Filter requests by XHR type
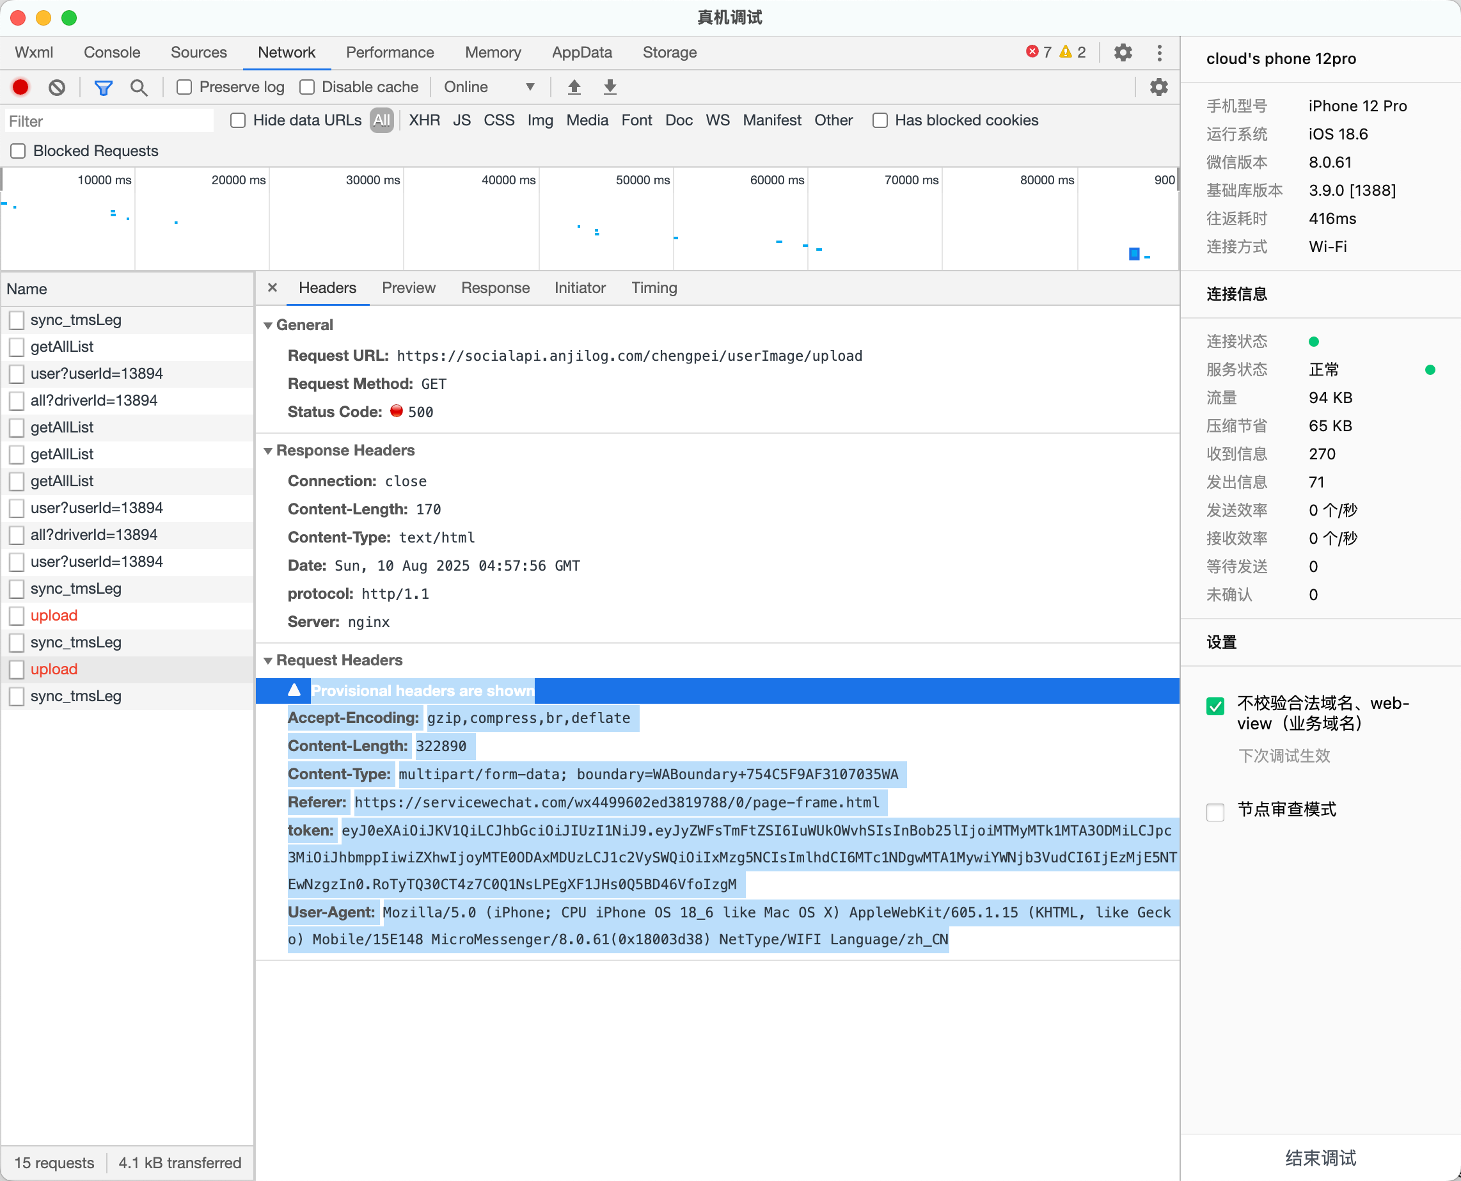The image size is (1461, 1181). 423,120
